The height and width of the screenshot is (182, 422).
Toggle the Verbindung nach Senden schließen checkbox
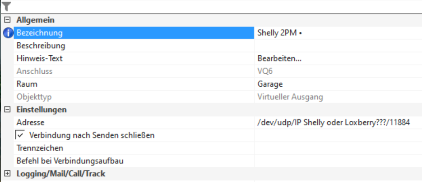[x=20, y=135]
